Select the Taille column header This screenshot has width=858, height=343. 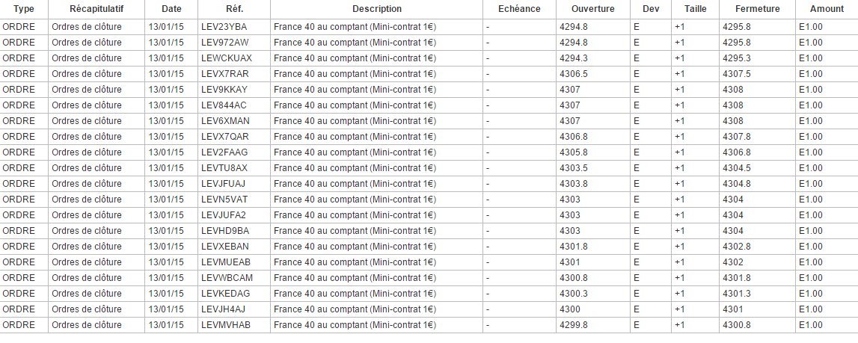tap(695, 9)
